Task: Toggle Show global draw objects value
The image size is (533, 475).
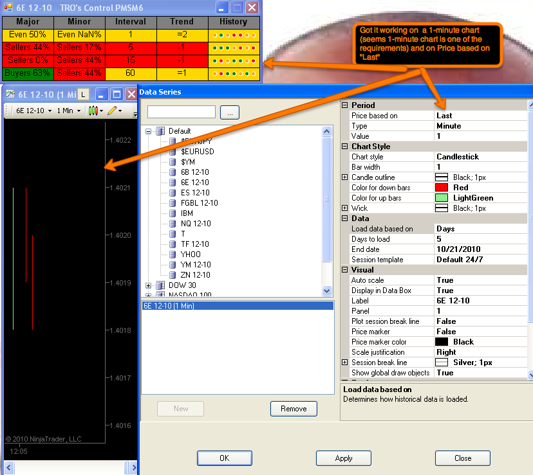Action: click(x=481, y=373)
